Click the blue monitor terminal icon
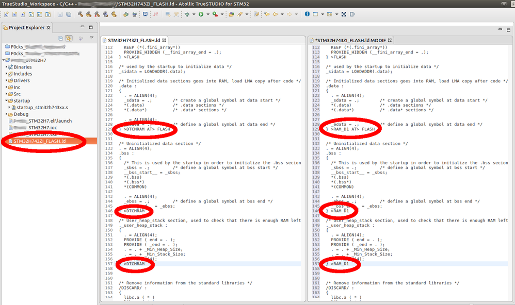Screen dimensions: 515x305 145,14
